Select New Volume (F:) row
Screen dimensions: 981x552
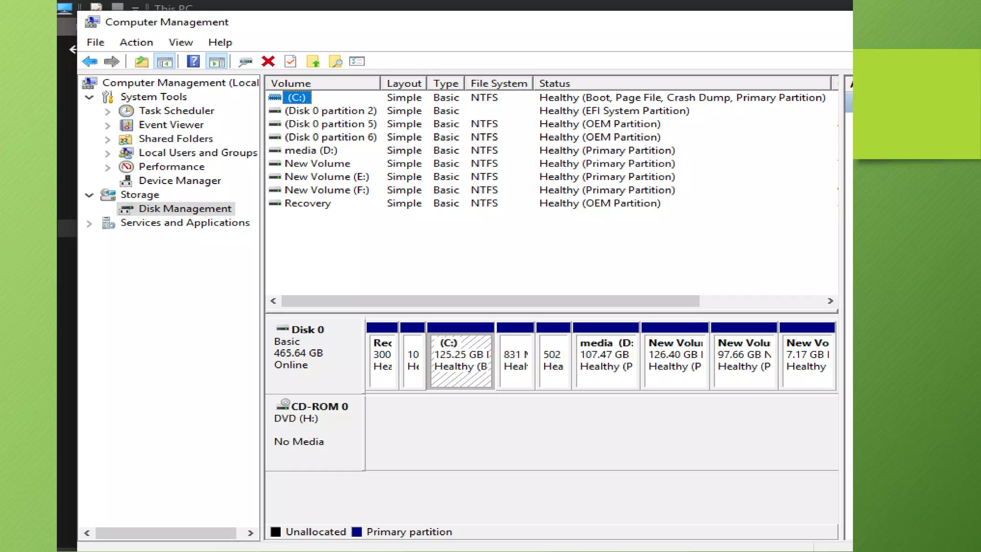coord(552,190)
